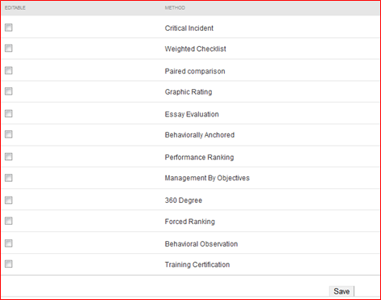
Task: Click the EDITABLE column header
Action: (x=15, y=8)
